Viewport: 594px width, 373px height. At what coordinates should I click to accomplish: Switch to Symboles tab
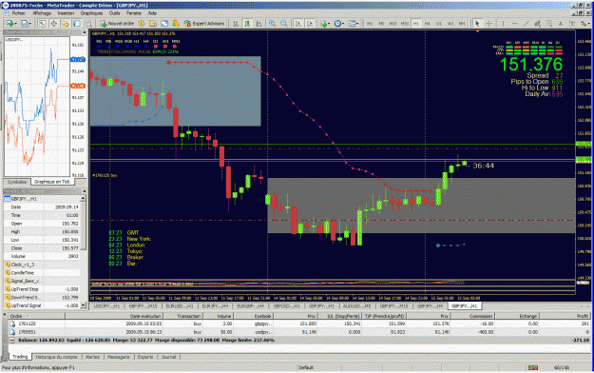pyautogui.click(x=17, y=182)
